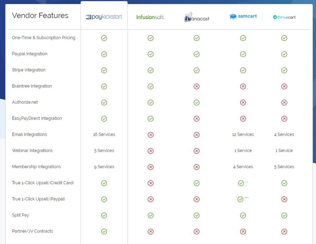316x244 pixels.
Task: Click PayKickstart checkmark for One-Time & Subscription Pricing
Action: coord(104,38)
